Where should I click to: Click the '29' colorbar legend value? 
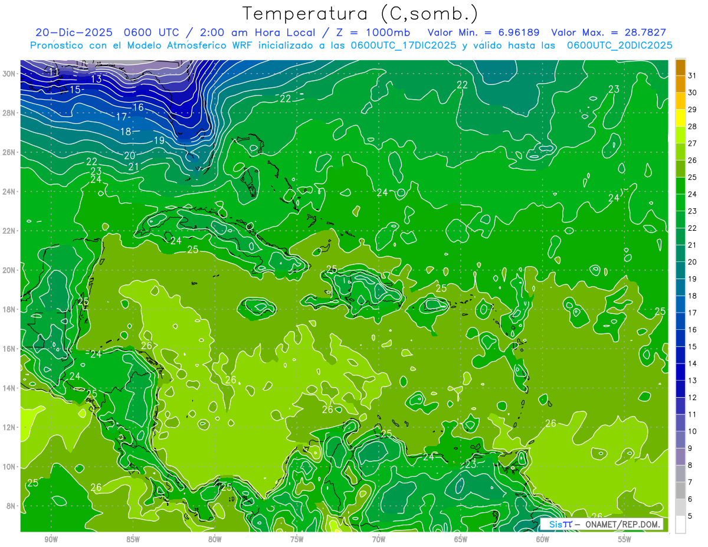click(692, 110)
